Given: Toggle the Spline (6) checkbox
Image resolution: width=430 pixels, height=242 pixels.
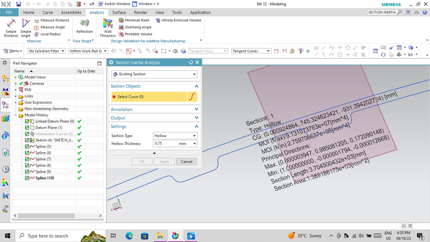Looking at the screenshot, I should coord(27,153).
